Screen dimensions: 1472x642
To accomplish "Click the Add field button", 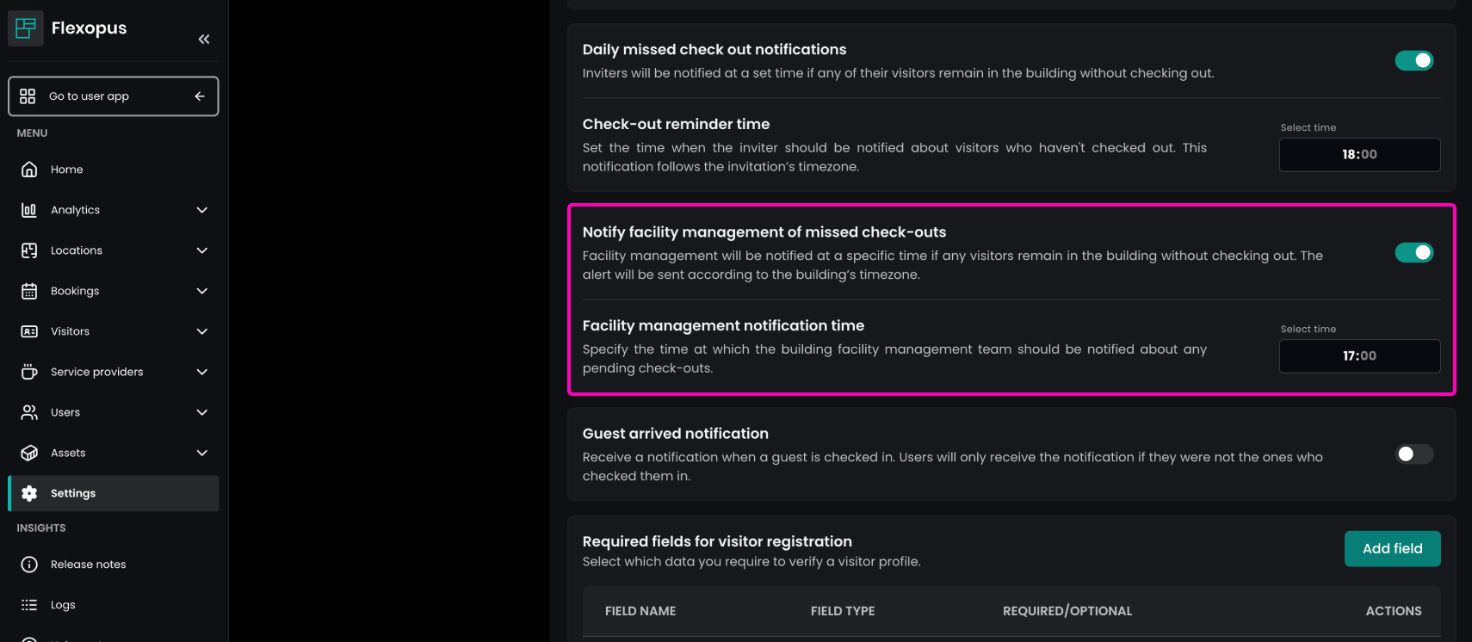I will pyautogui.click(x=1392, y=549).
